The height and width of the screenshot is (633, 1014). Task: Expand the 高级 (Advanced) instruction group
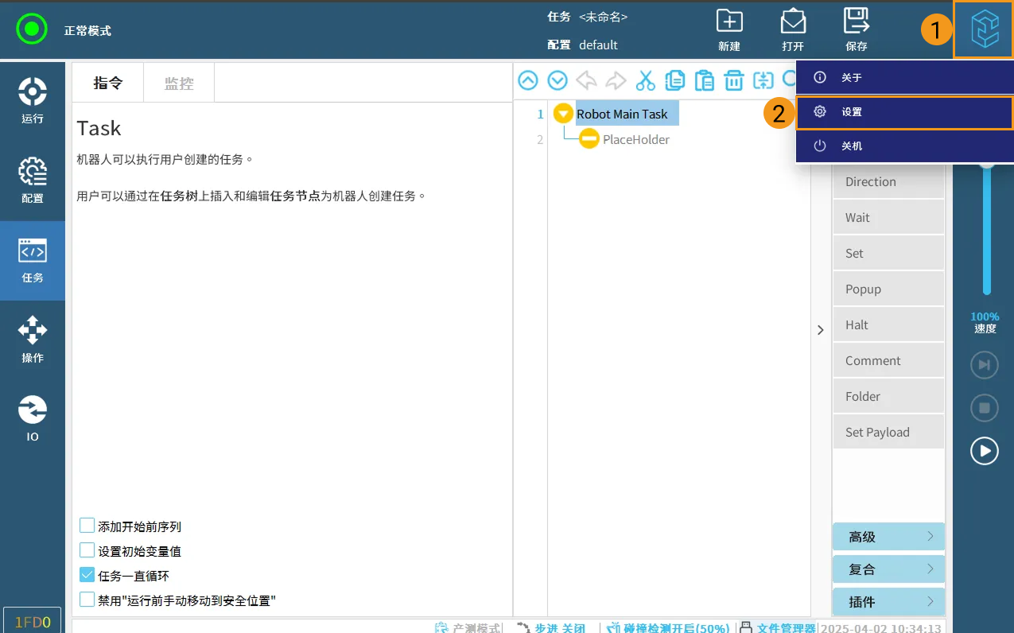(x=888, y=536)
